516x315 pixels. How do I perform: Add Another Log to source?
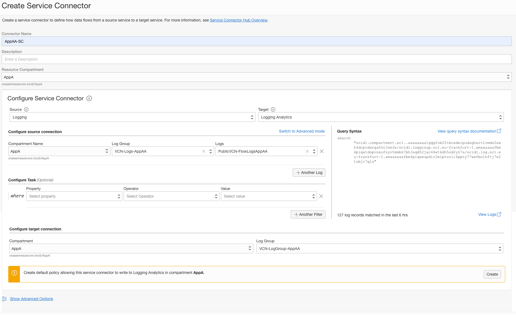[309, 173]
